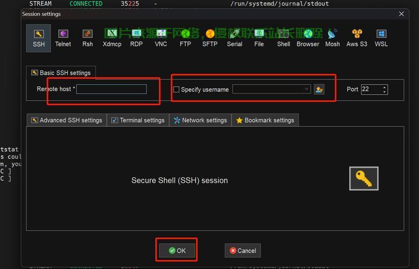Click the 'Secure Shell (SSH) session' text
This screenshot has height=269, width=419.
(x=180, y=180)
